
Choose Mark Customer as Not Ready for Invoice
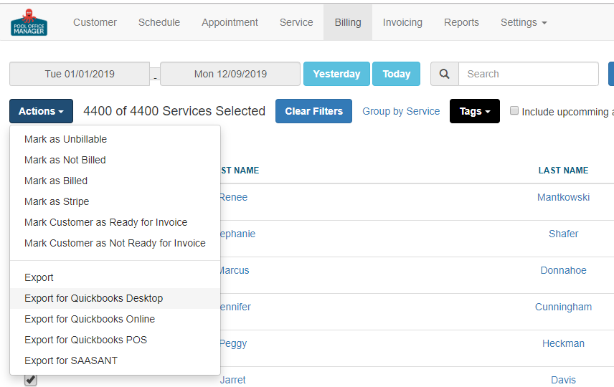tap(115, 243)
